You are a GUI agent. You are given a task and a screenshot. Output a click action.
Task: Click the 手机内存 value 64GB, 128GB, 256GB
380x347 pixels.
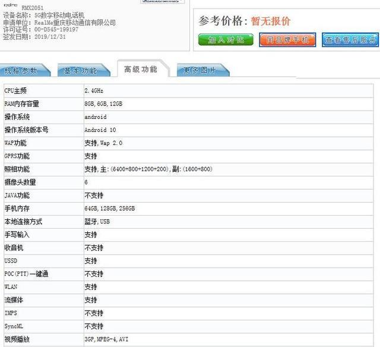(109, 209)
